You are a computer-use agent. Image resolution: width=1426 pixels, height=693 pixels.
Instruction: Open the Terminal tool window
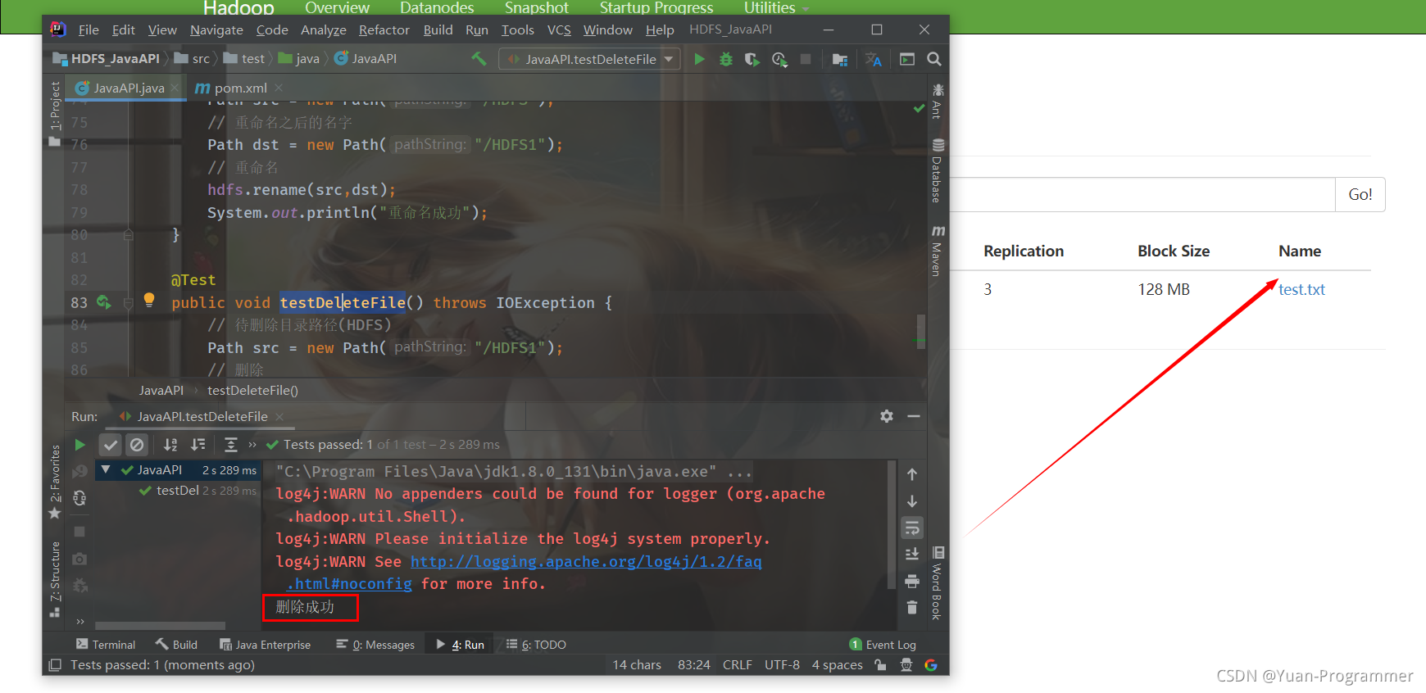click(106, 645)
